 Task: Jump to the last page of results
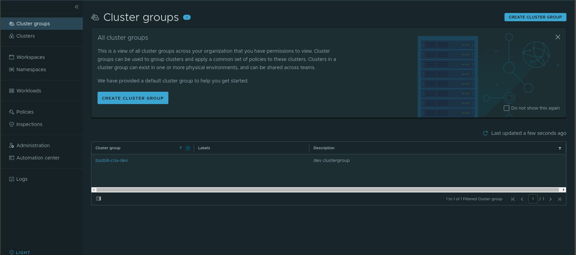coord(560,199)
